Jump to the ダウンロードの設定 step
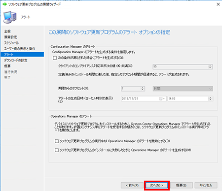This screenshot has height=191, width=222. pyautogui.click(x=16, y=60)
